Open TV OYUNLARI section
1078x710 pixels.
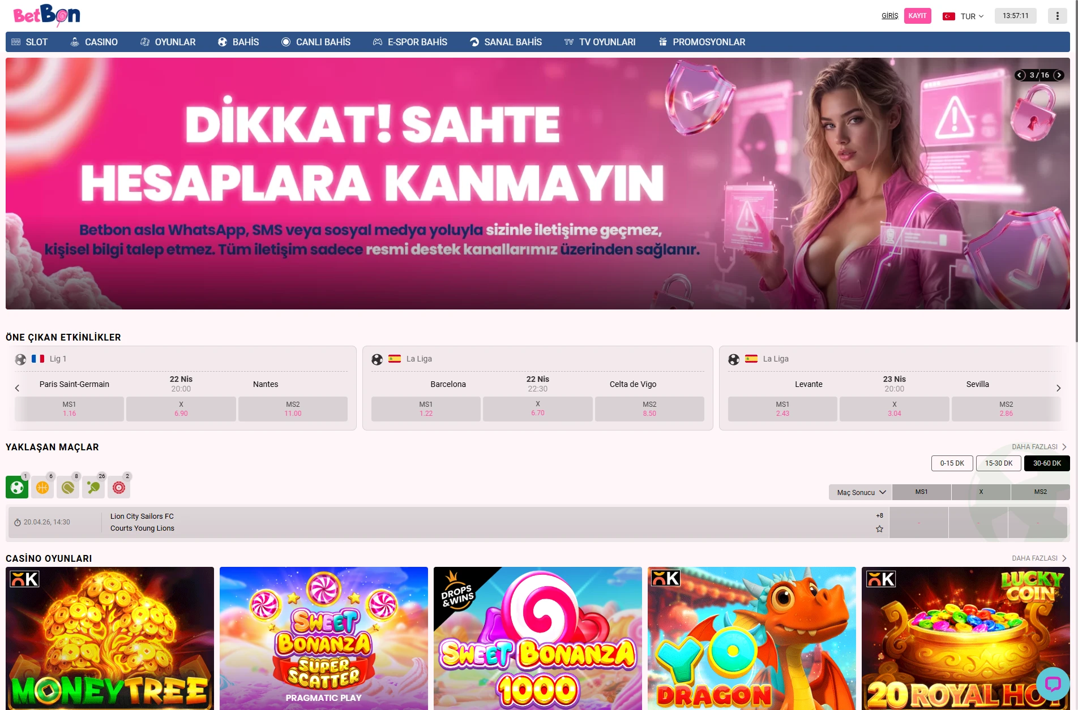[x=600, y=42]
